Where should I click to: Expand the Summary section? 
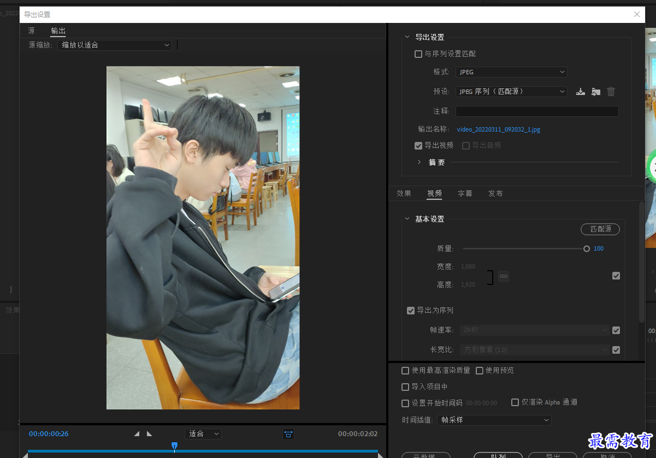(x=419, y=162)
